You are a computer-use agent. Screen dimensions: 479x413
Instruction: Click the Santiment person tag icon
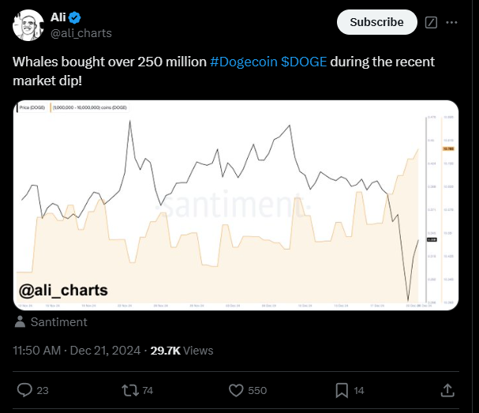point(20,321)
